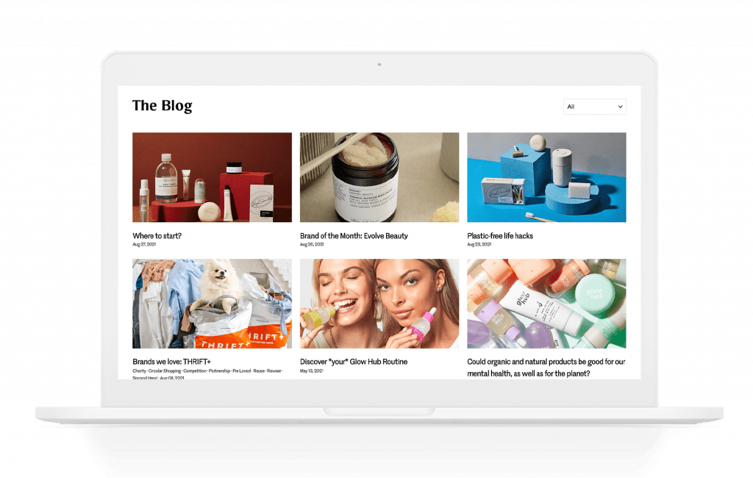Open the All category filter dropdown
The image size is (753, 478).
pyautogui.click(x=594, y=107)
